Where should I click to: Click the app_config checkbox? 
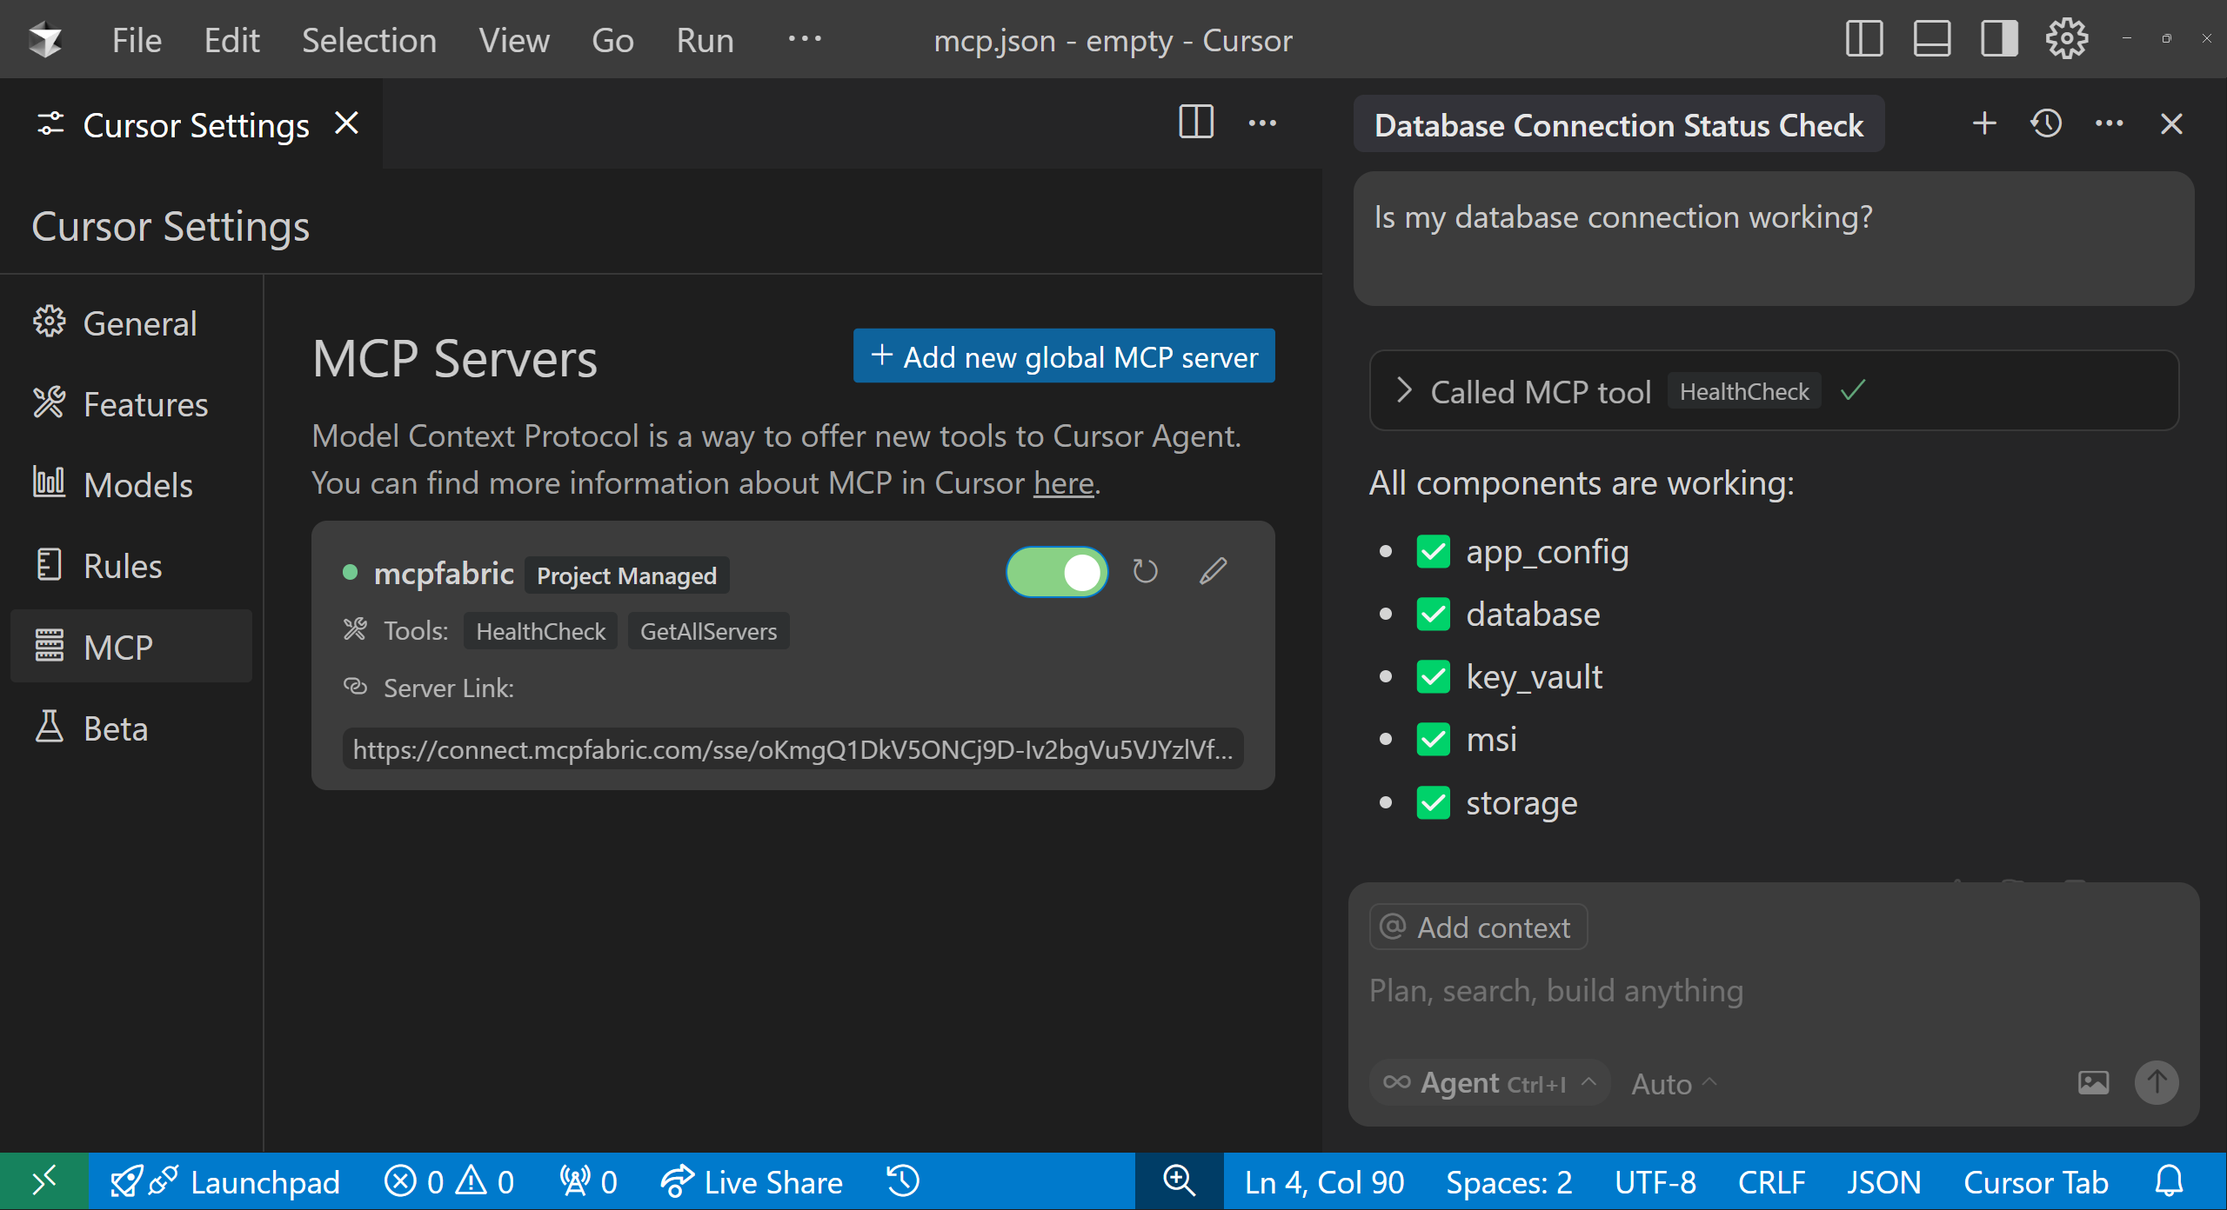1432,551
